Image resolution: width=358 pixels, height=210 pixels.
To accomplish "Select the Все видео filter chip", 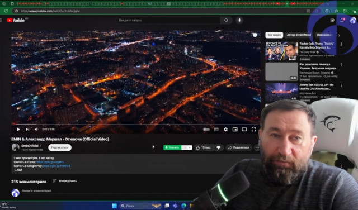I will tap(274, 35).
